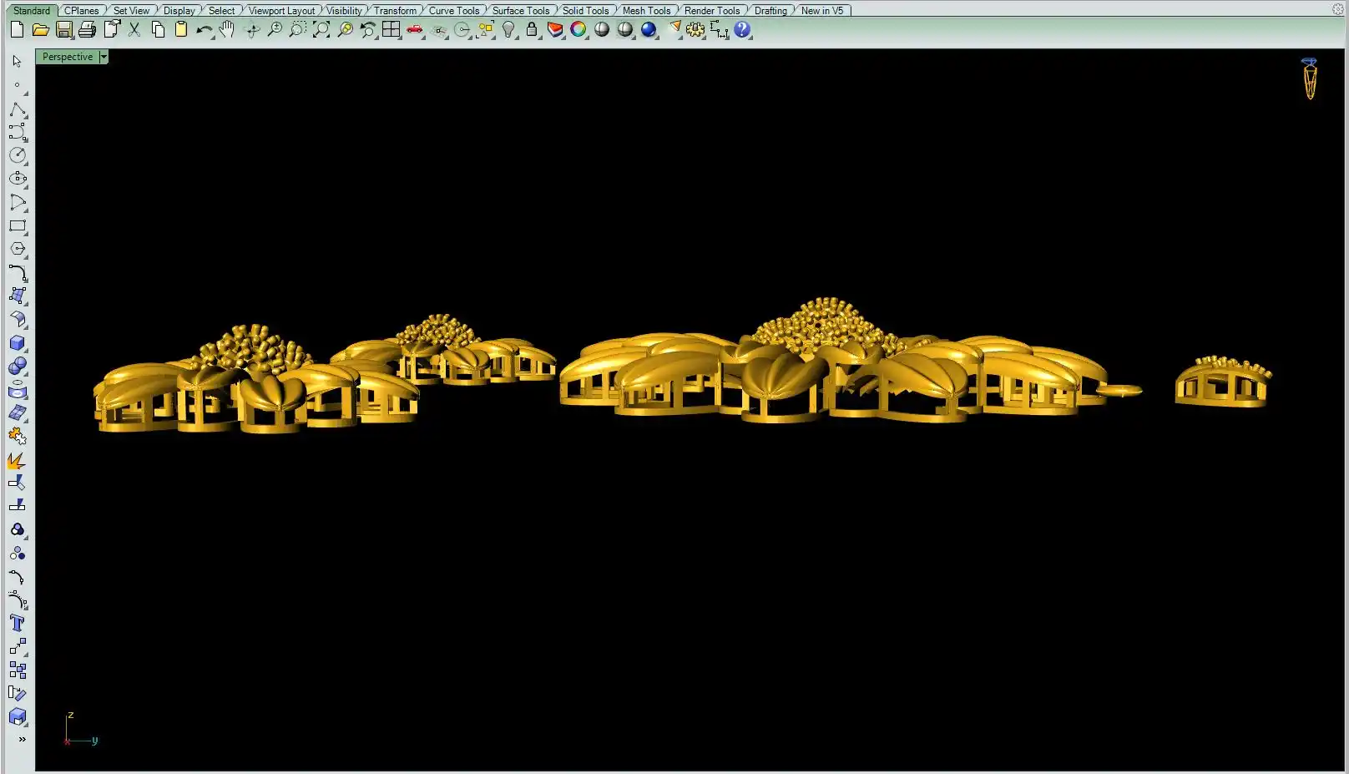The width and height of the screenshot is (1349, 774).
Task: Select the Circle tool in left toolbar
Action: point(18,155)
